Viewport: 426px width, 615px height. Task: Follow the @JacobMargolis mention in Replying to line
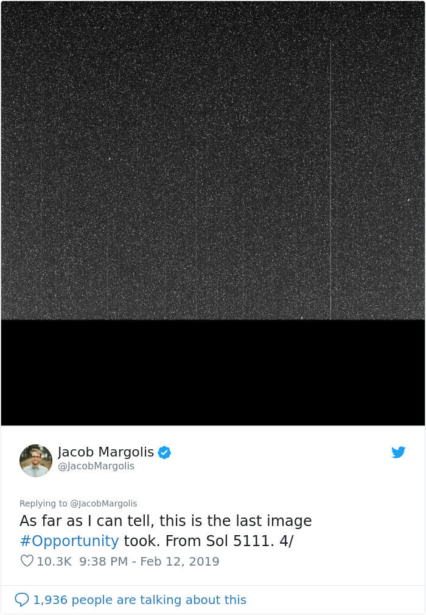coord(103,503)
